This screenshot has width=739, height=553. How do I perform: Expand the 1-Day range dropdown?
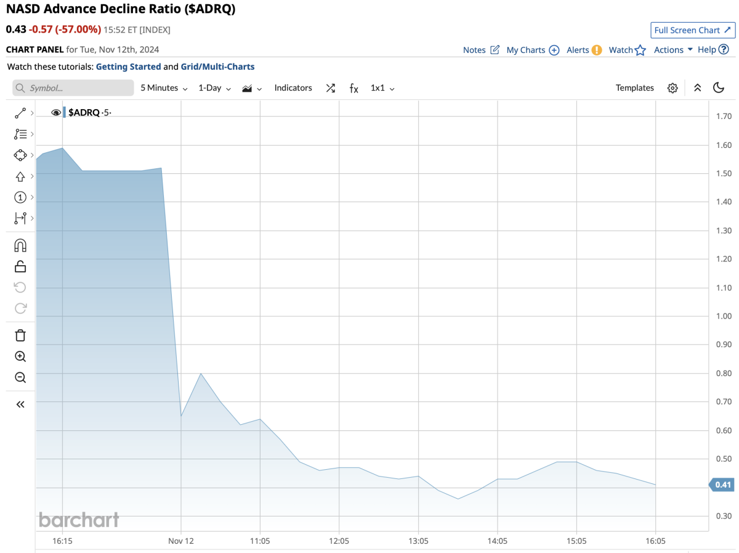pyautogui.click(x=214, y=88)
